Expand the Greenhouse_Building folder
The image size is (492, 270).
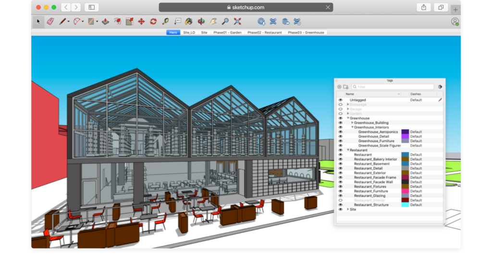click(352, 123)
